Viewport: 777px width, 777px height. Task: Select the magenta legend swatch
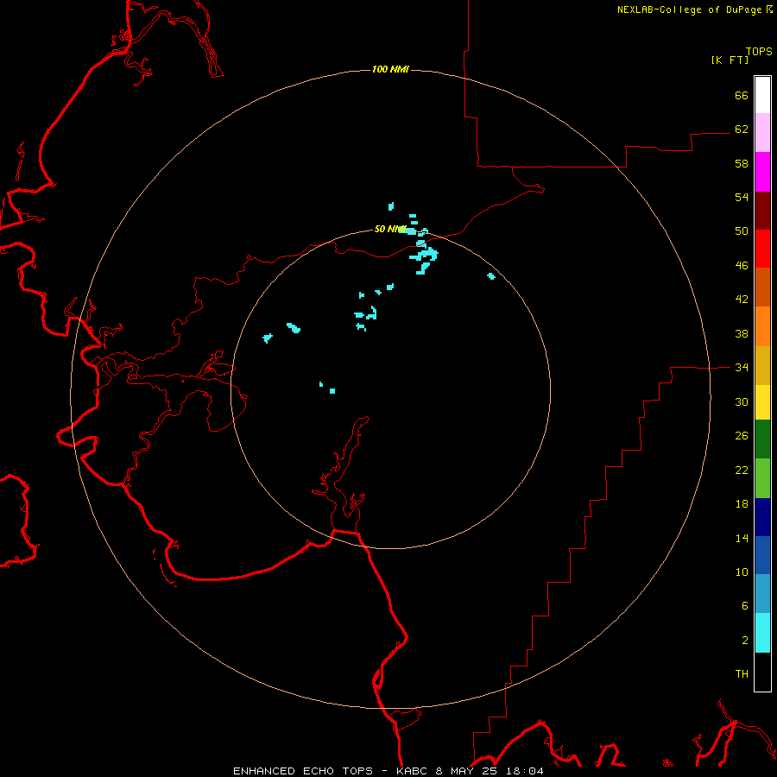(762, 172)
